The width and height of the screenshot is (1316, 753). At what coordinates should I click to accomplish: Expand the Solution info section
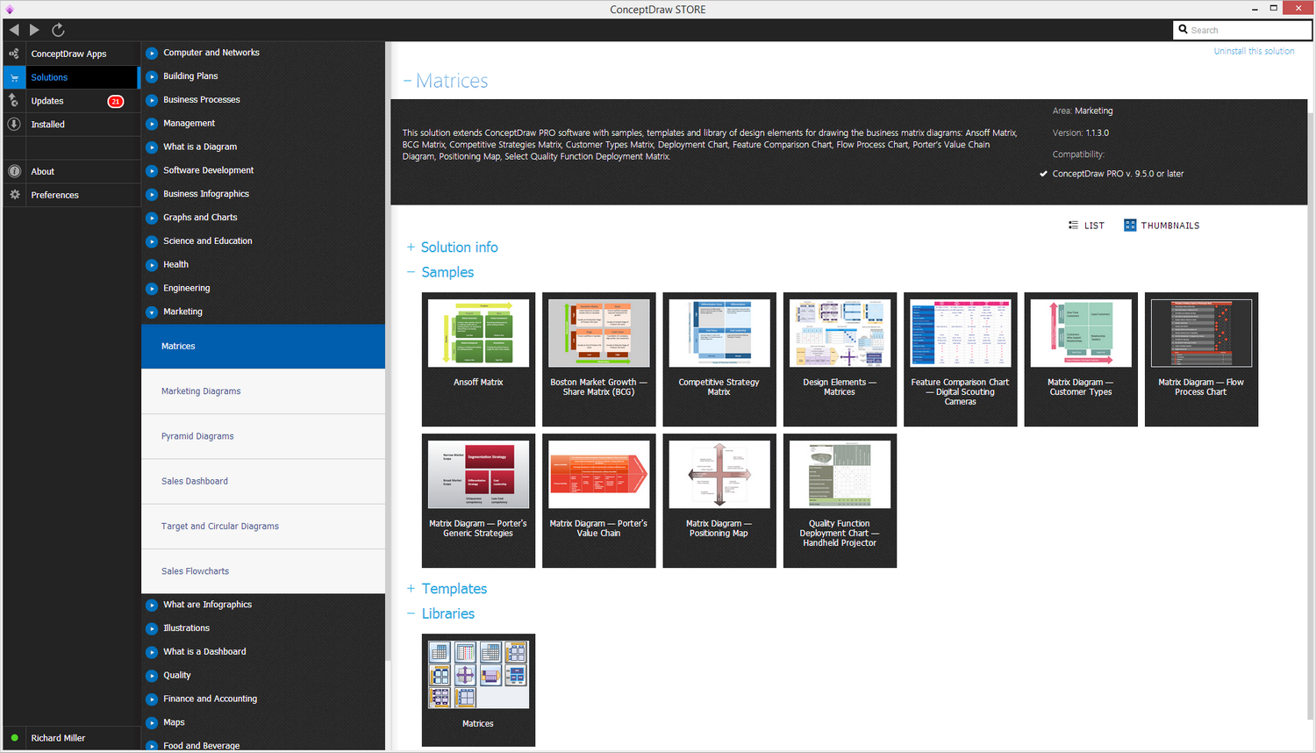point(453,247)
